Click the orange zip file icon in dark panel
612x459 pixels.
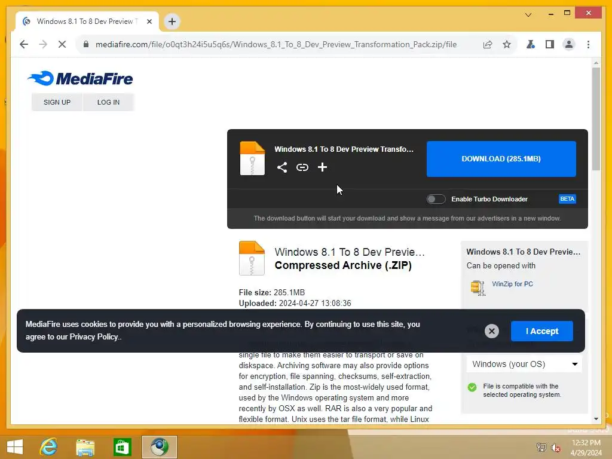(252, 158)
